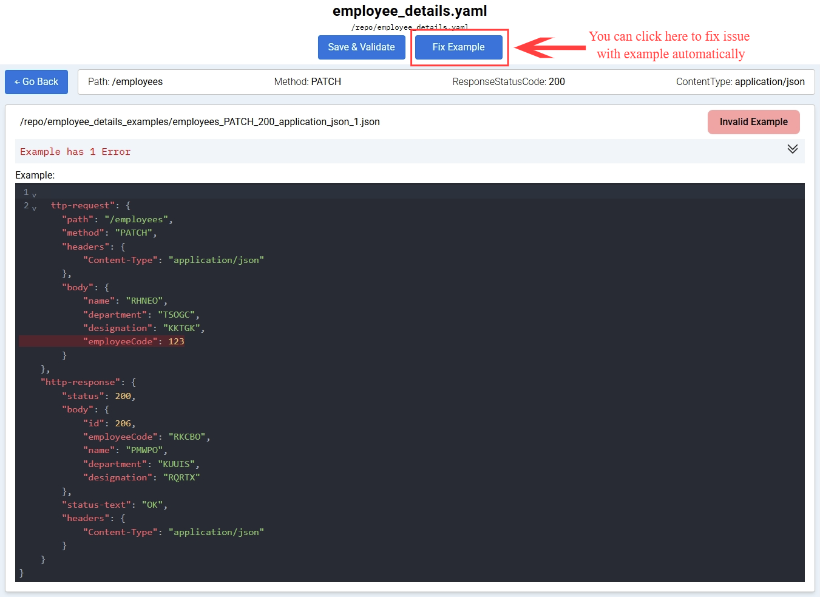Click the "name": "RHNEO" line in the editor

click(124, 301)
